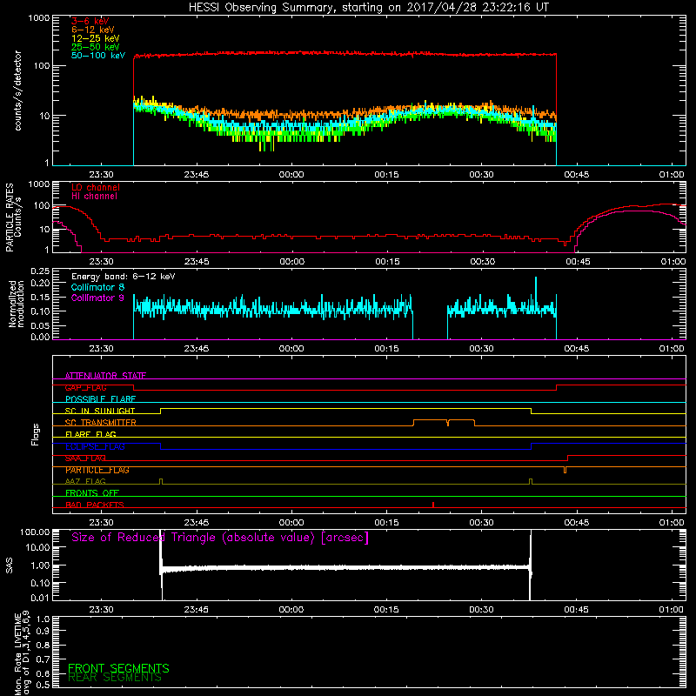Click the BAD_PACKETS flag label

[95, 505]
